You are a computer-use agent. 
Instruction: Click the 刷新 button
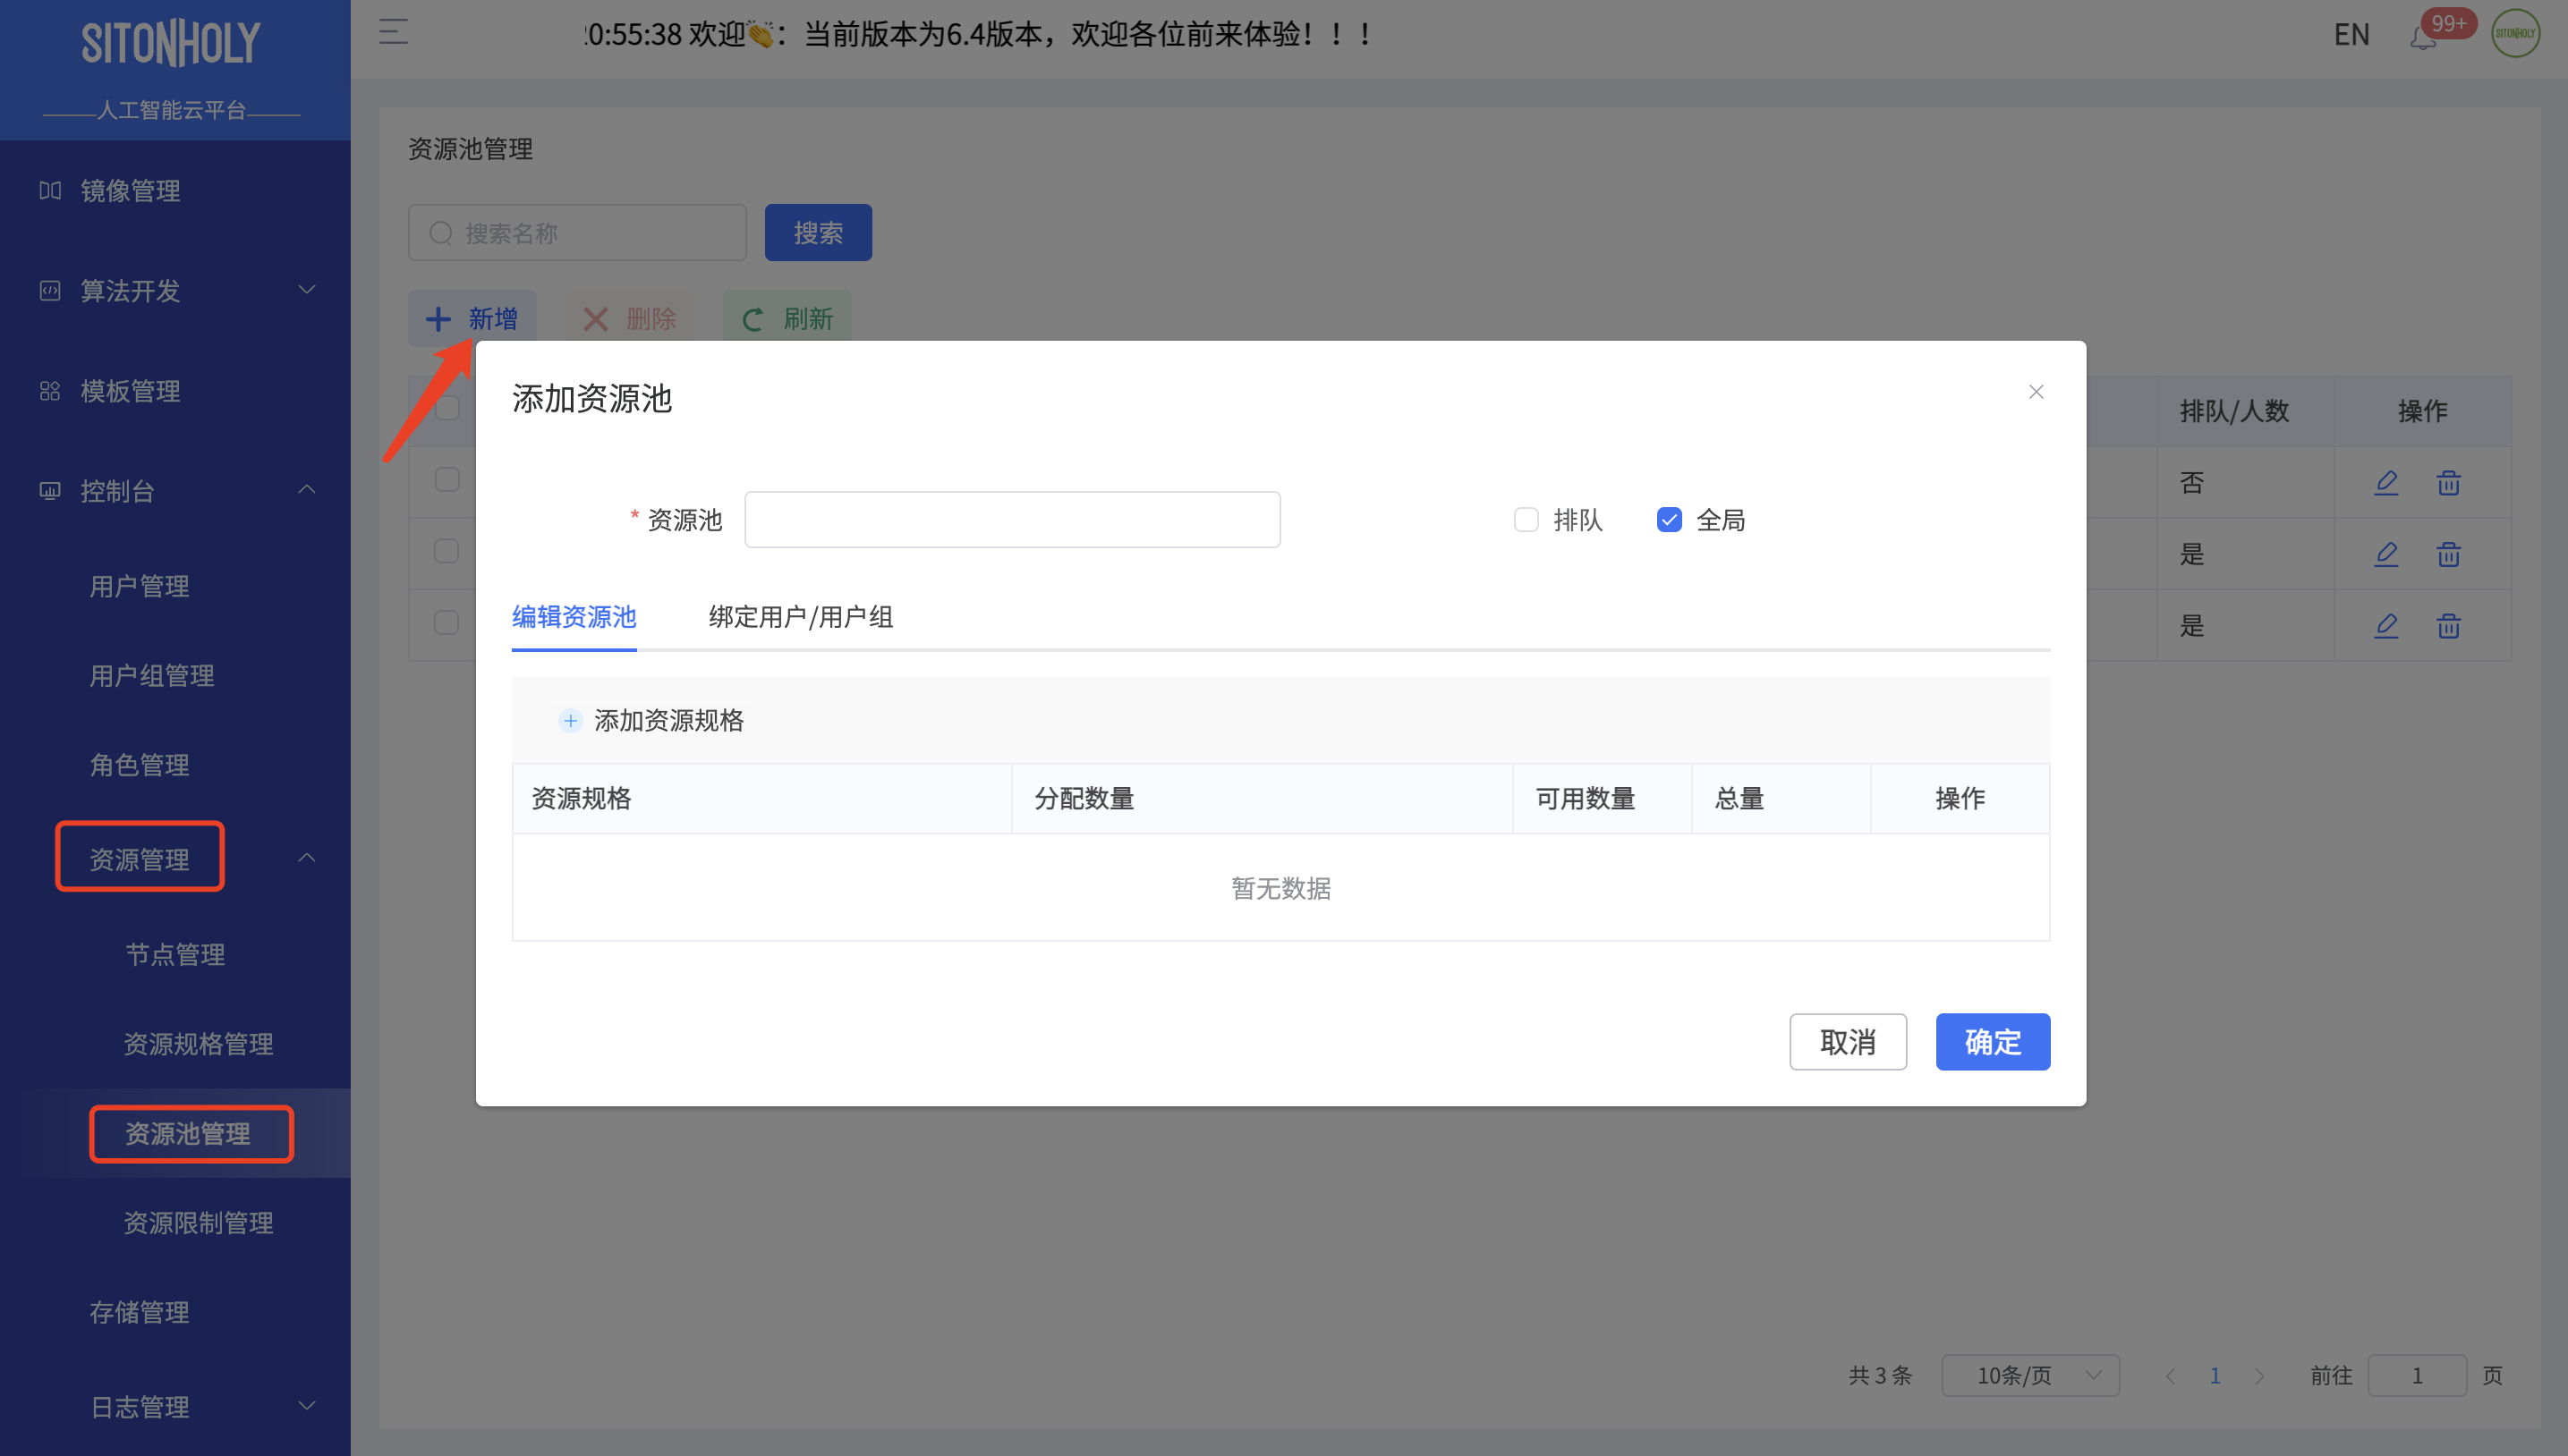tap(787, 319)
